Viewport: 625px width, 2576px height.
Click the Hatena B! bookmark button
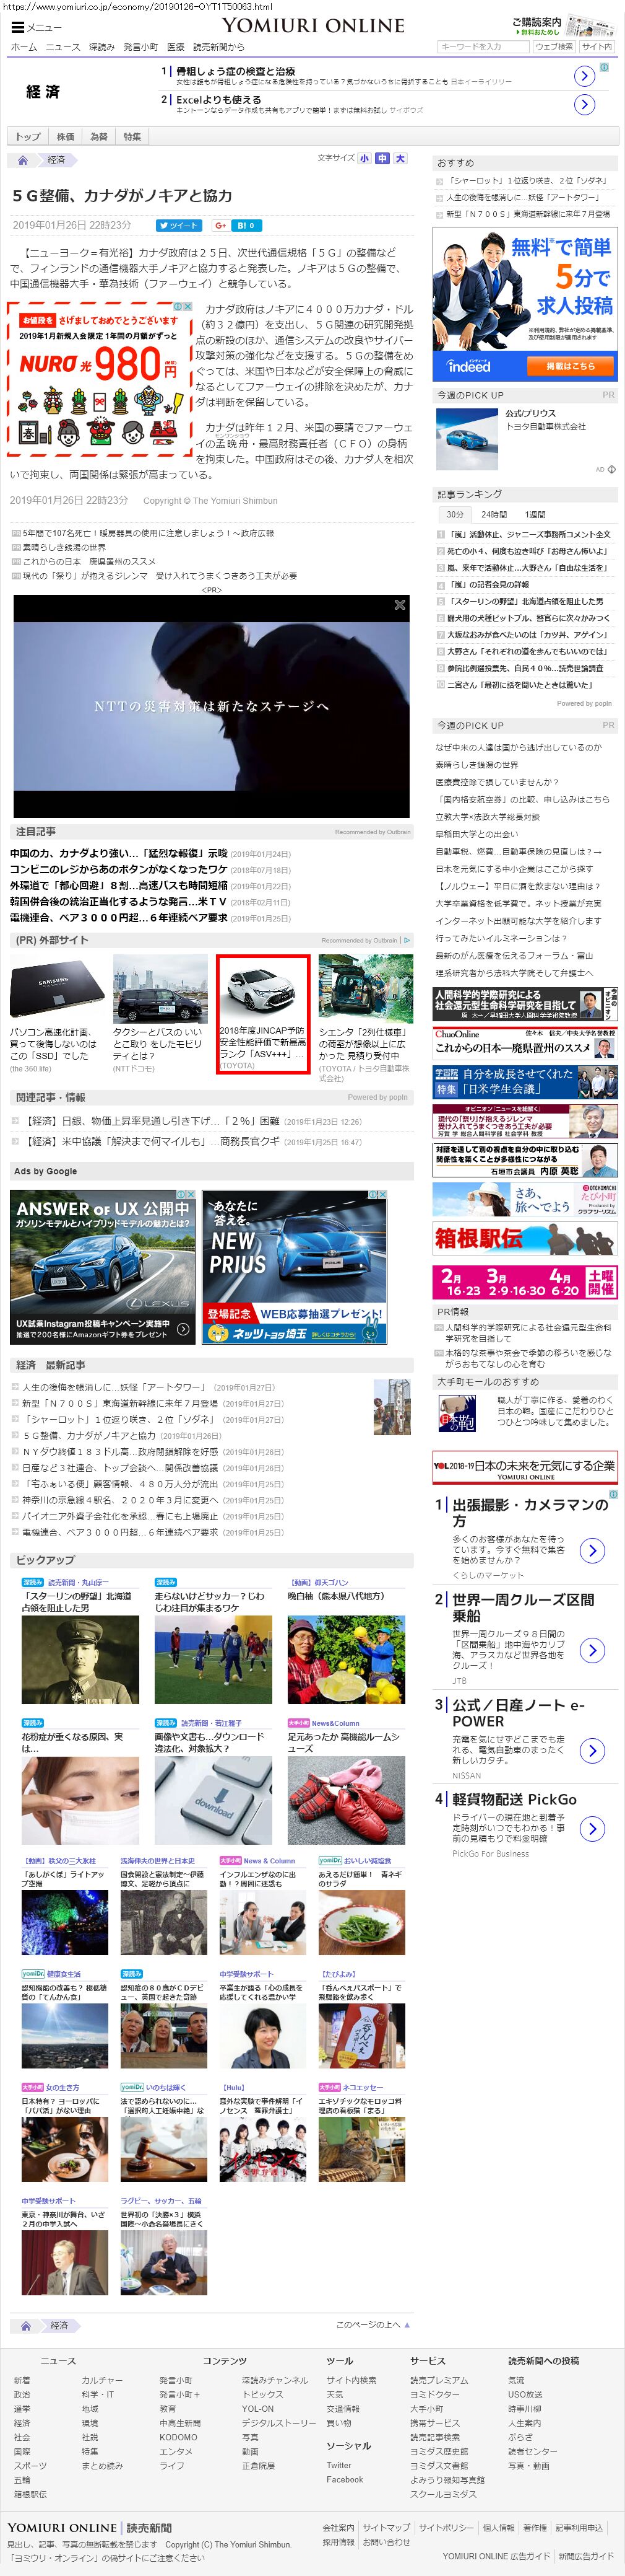(247, 225)
